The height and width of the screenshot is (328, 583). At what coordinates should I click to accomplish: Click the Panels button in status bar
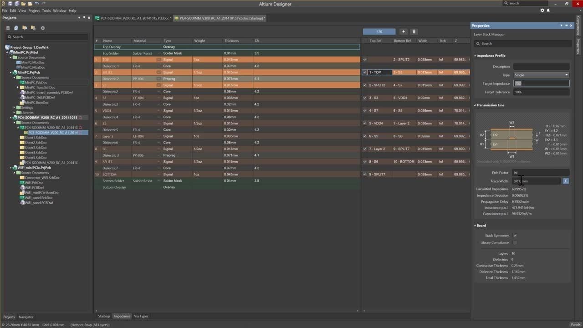575,324
